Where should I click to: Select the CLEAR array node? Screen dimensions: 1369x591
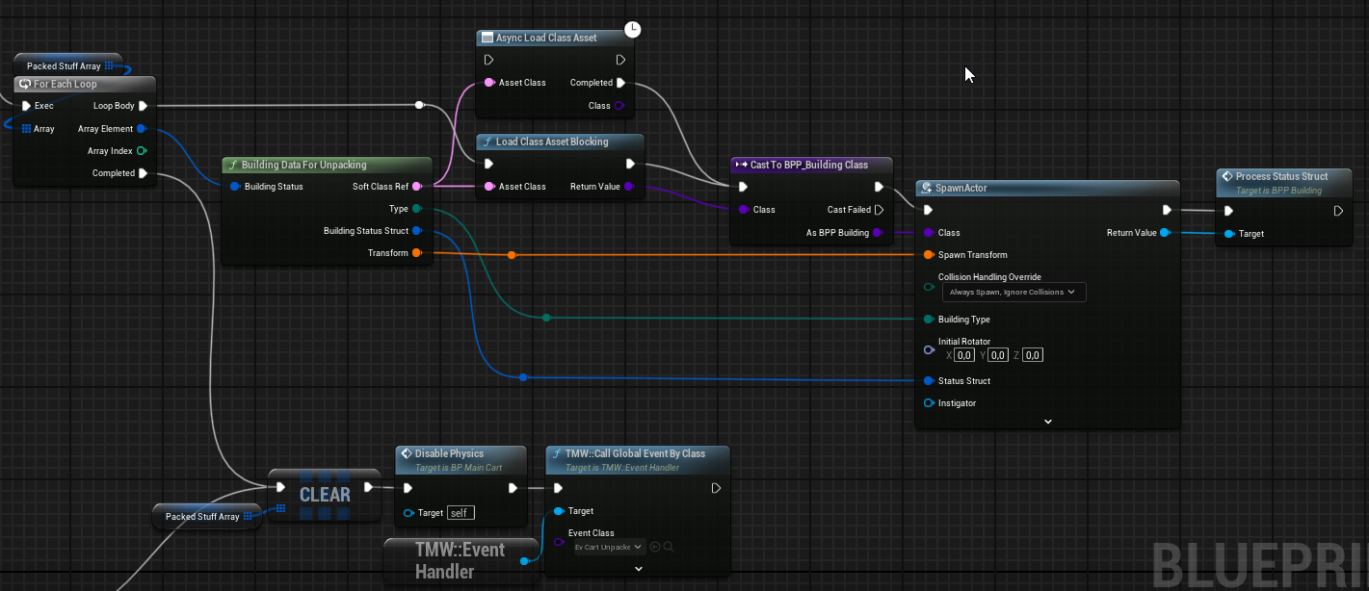click(x=325, y=495)
